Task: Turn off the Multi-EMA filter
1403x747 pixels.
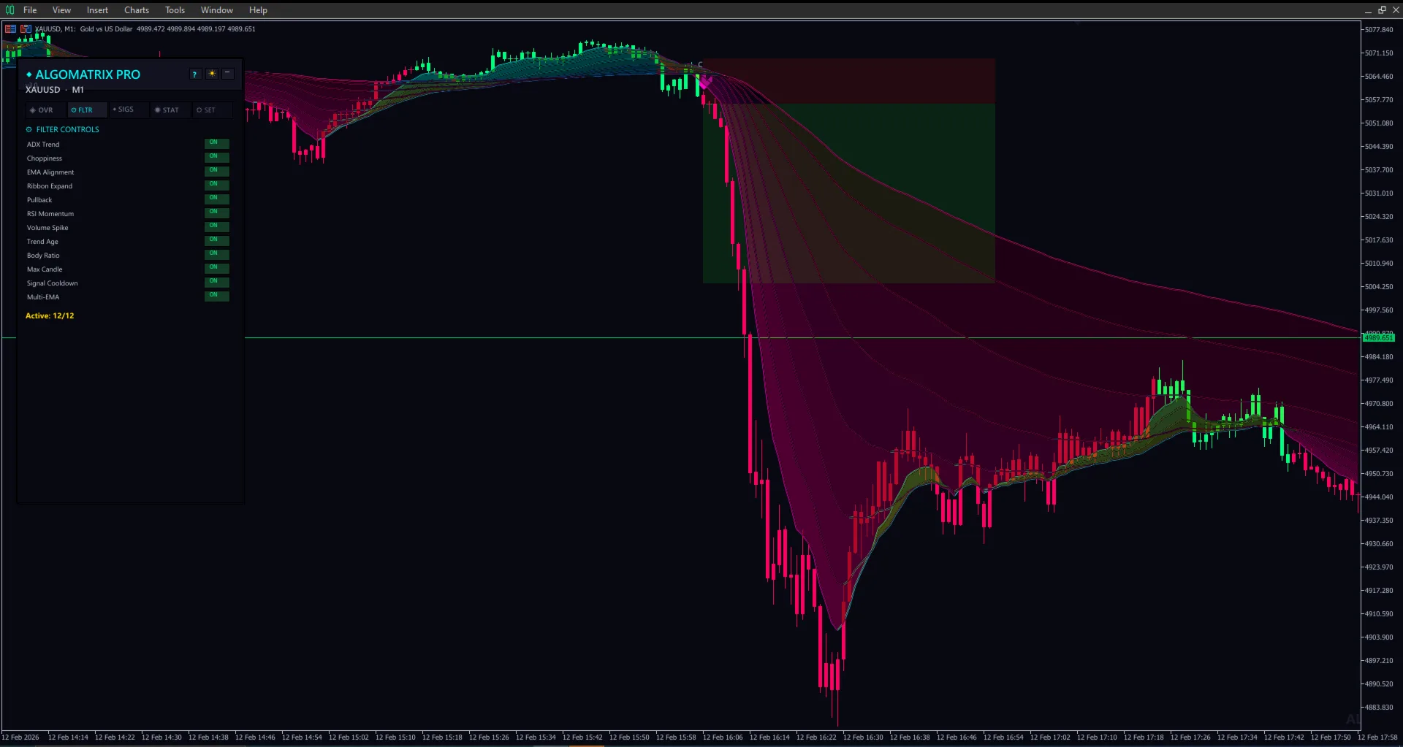Action: pyautogui.click(x=216, y=296)
